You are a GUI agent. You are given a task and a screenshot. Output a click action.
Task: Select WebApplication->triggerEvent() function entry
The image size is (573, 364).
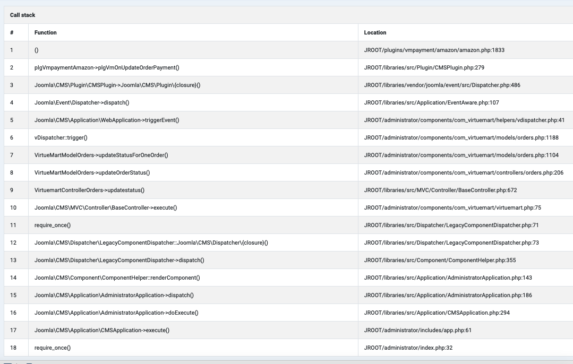[x=107, y=120]
